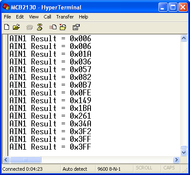Open the Transfer menu
The height and width of the screenshot is (175, 190).
coord(65,17)
